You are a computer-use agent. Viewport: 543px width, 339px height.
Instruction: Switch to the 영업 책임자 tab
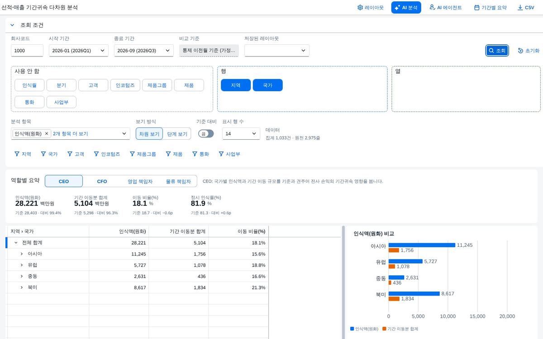[140, 181]
